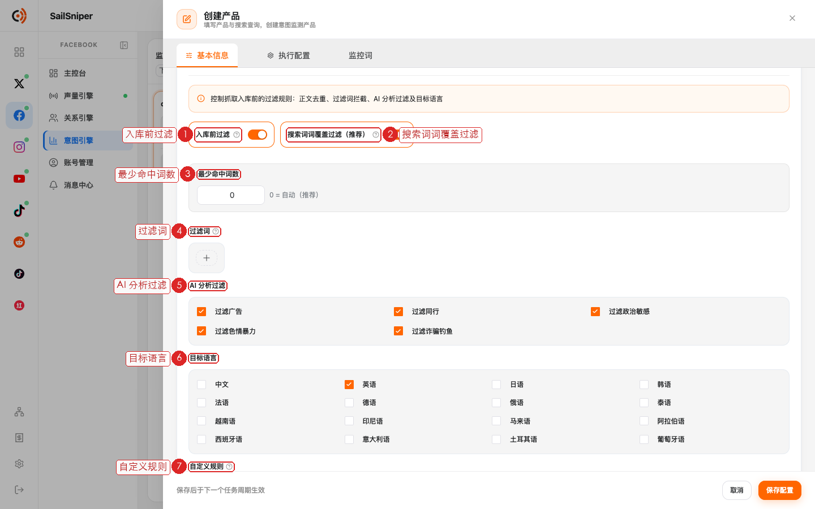Click help icon next to 过滤词
The width and height of the screenshot is (815, 509).
pos(216,231)
